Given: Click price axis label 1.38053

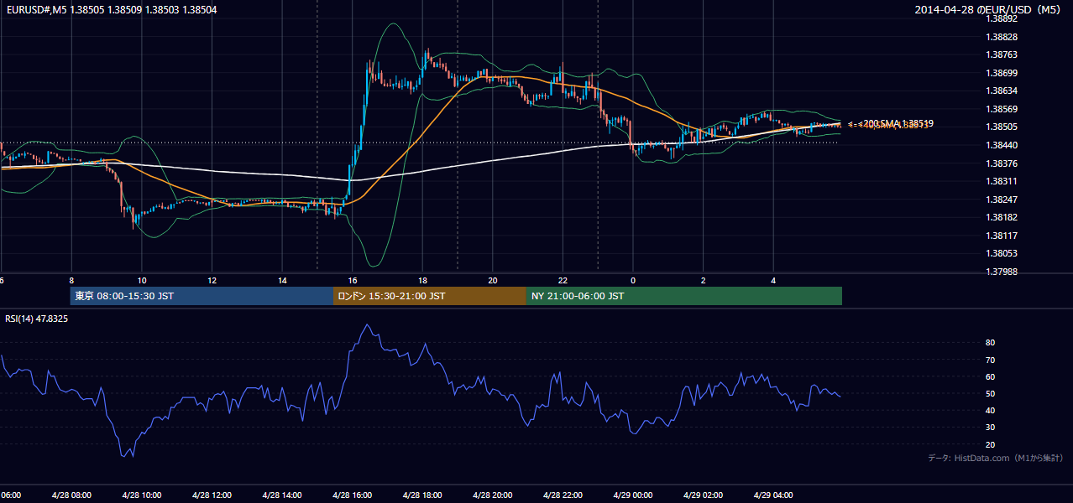Looking at the screenshot, I should click(x=1002, y=253).
